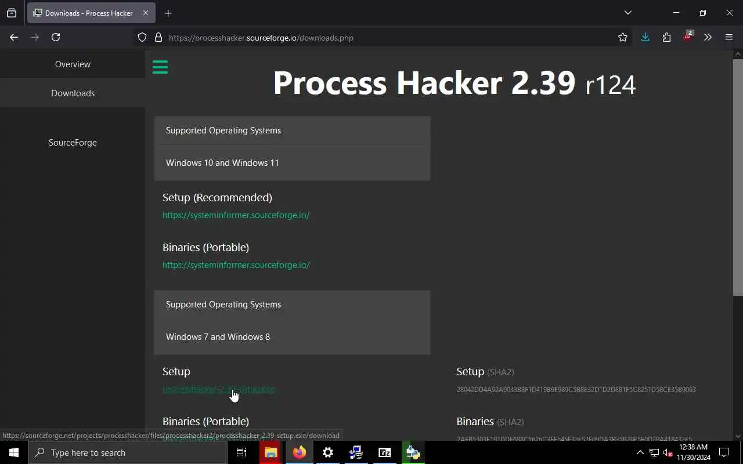The image size is (743, 464).
Task: View site security padlock info
Action: [158, 38]
